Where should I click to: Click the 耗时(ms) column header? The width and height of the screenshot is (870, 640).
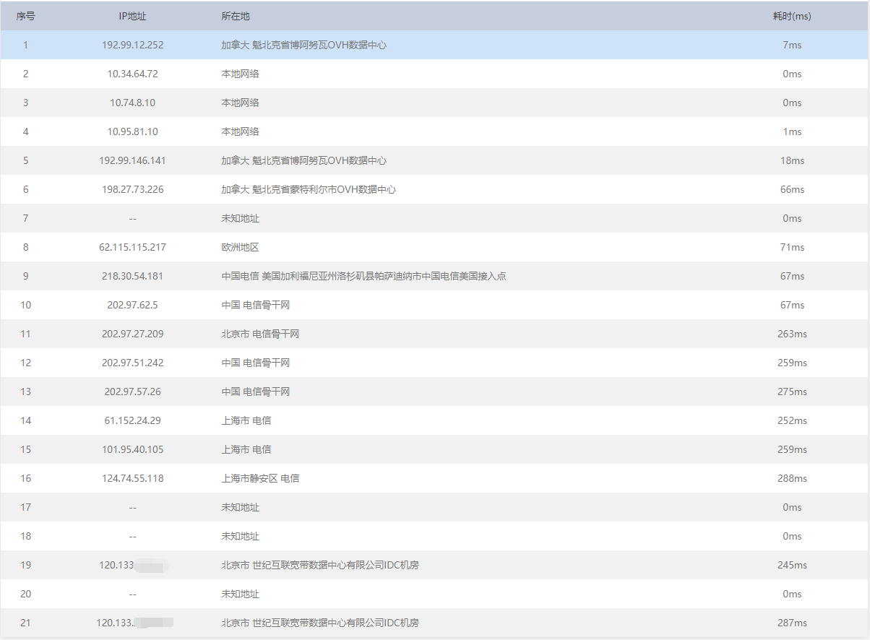point(792,16)
